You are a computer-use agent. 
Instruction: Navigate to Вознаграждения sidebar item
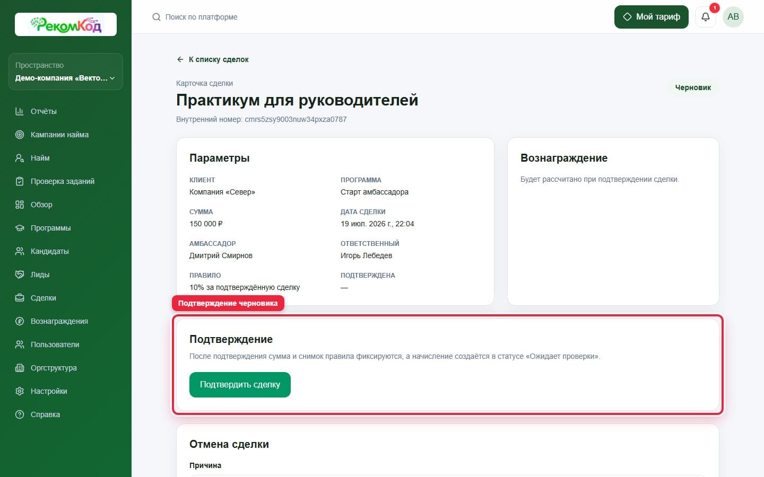(x=66, y=321)
